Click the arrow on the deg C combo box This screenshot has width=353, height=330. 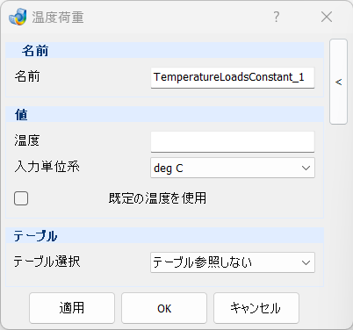tap(306, 168)
